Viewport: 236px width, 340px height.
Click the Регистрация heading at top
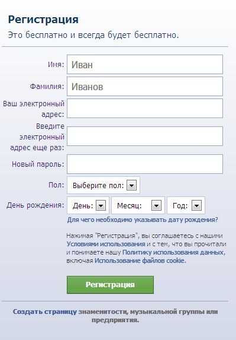(x=43, y=20)
